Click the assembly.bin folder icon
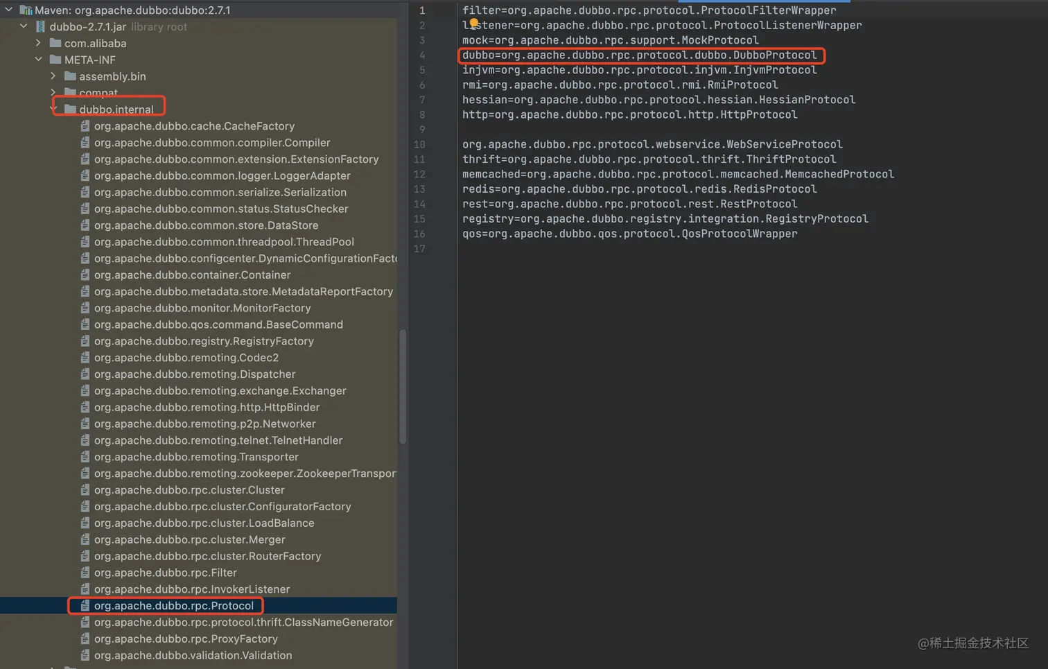Screen dimensions: 1048x669 tap(70, 76)
